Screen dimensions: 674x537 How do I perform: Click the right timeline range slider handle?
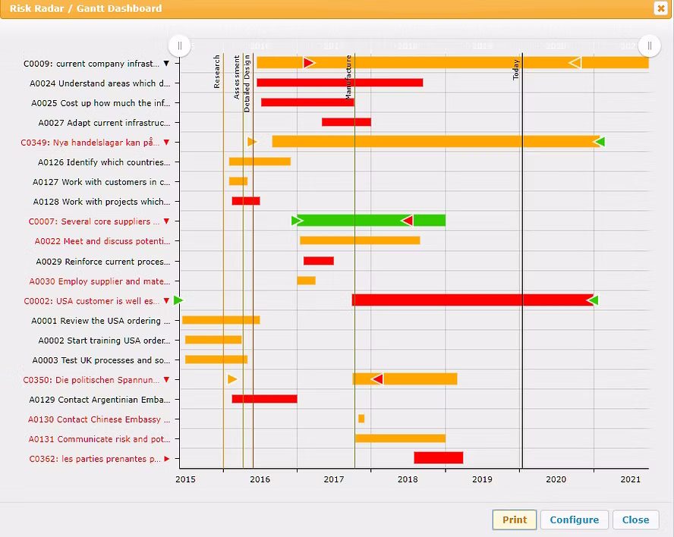(x=649, y=46)
